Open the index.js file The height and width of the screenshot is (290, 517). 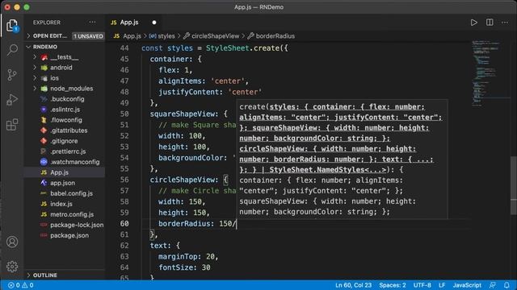(61, 204)
